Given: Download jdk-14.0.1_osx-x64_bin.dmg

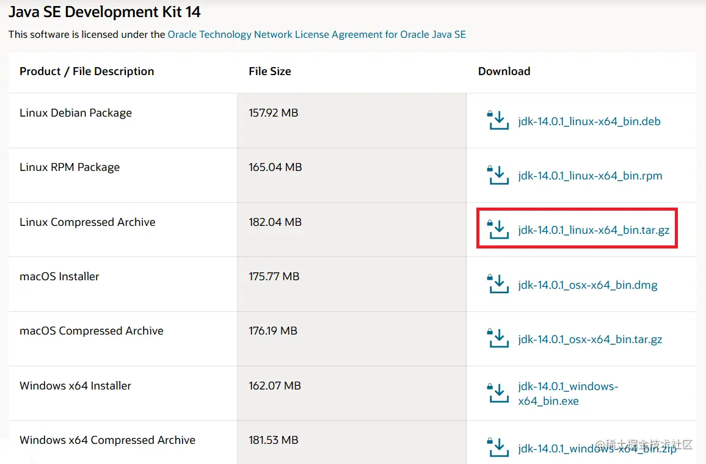Looking at the screenshot, I should tap(588, 285).
